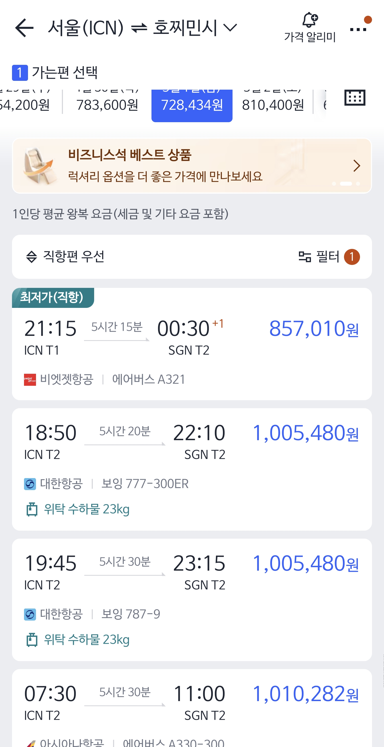Screen dimensions: 384x747
Task: Select the 810,400원 date tab
Action: click(x=273, y=104)
